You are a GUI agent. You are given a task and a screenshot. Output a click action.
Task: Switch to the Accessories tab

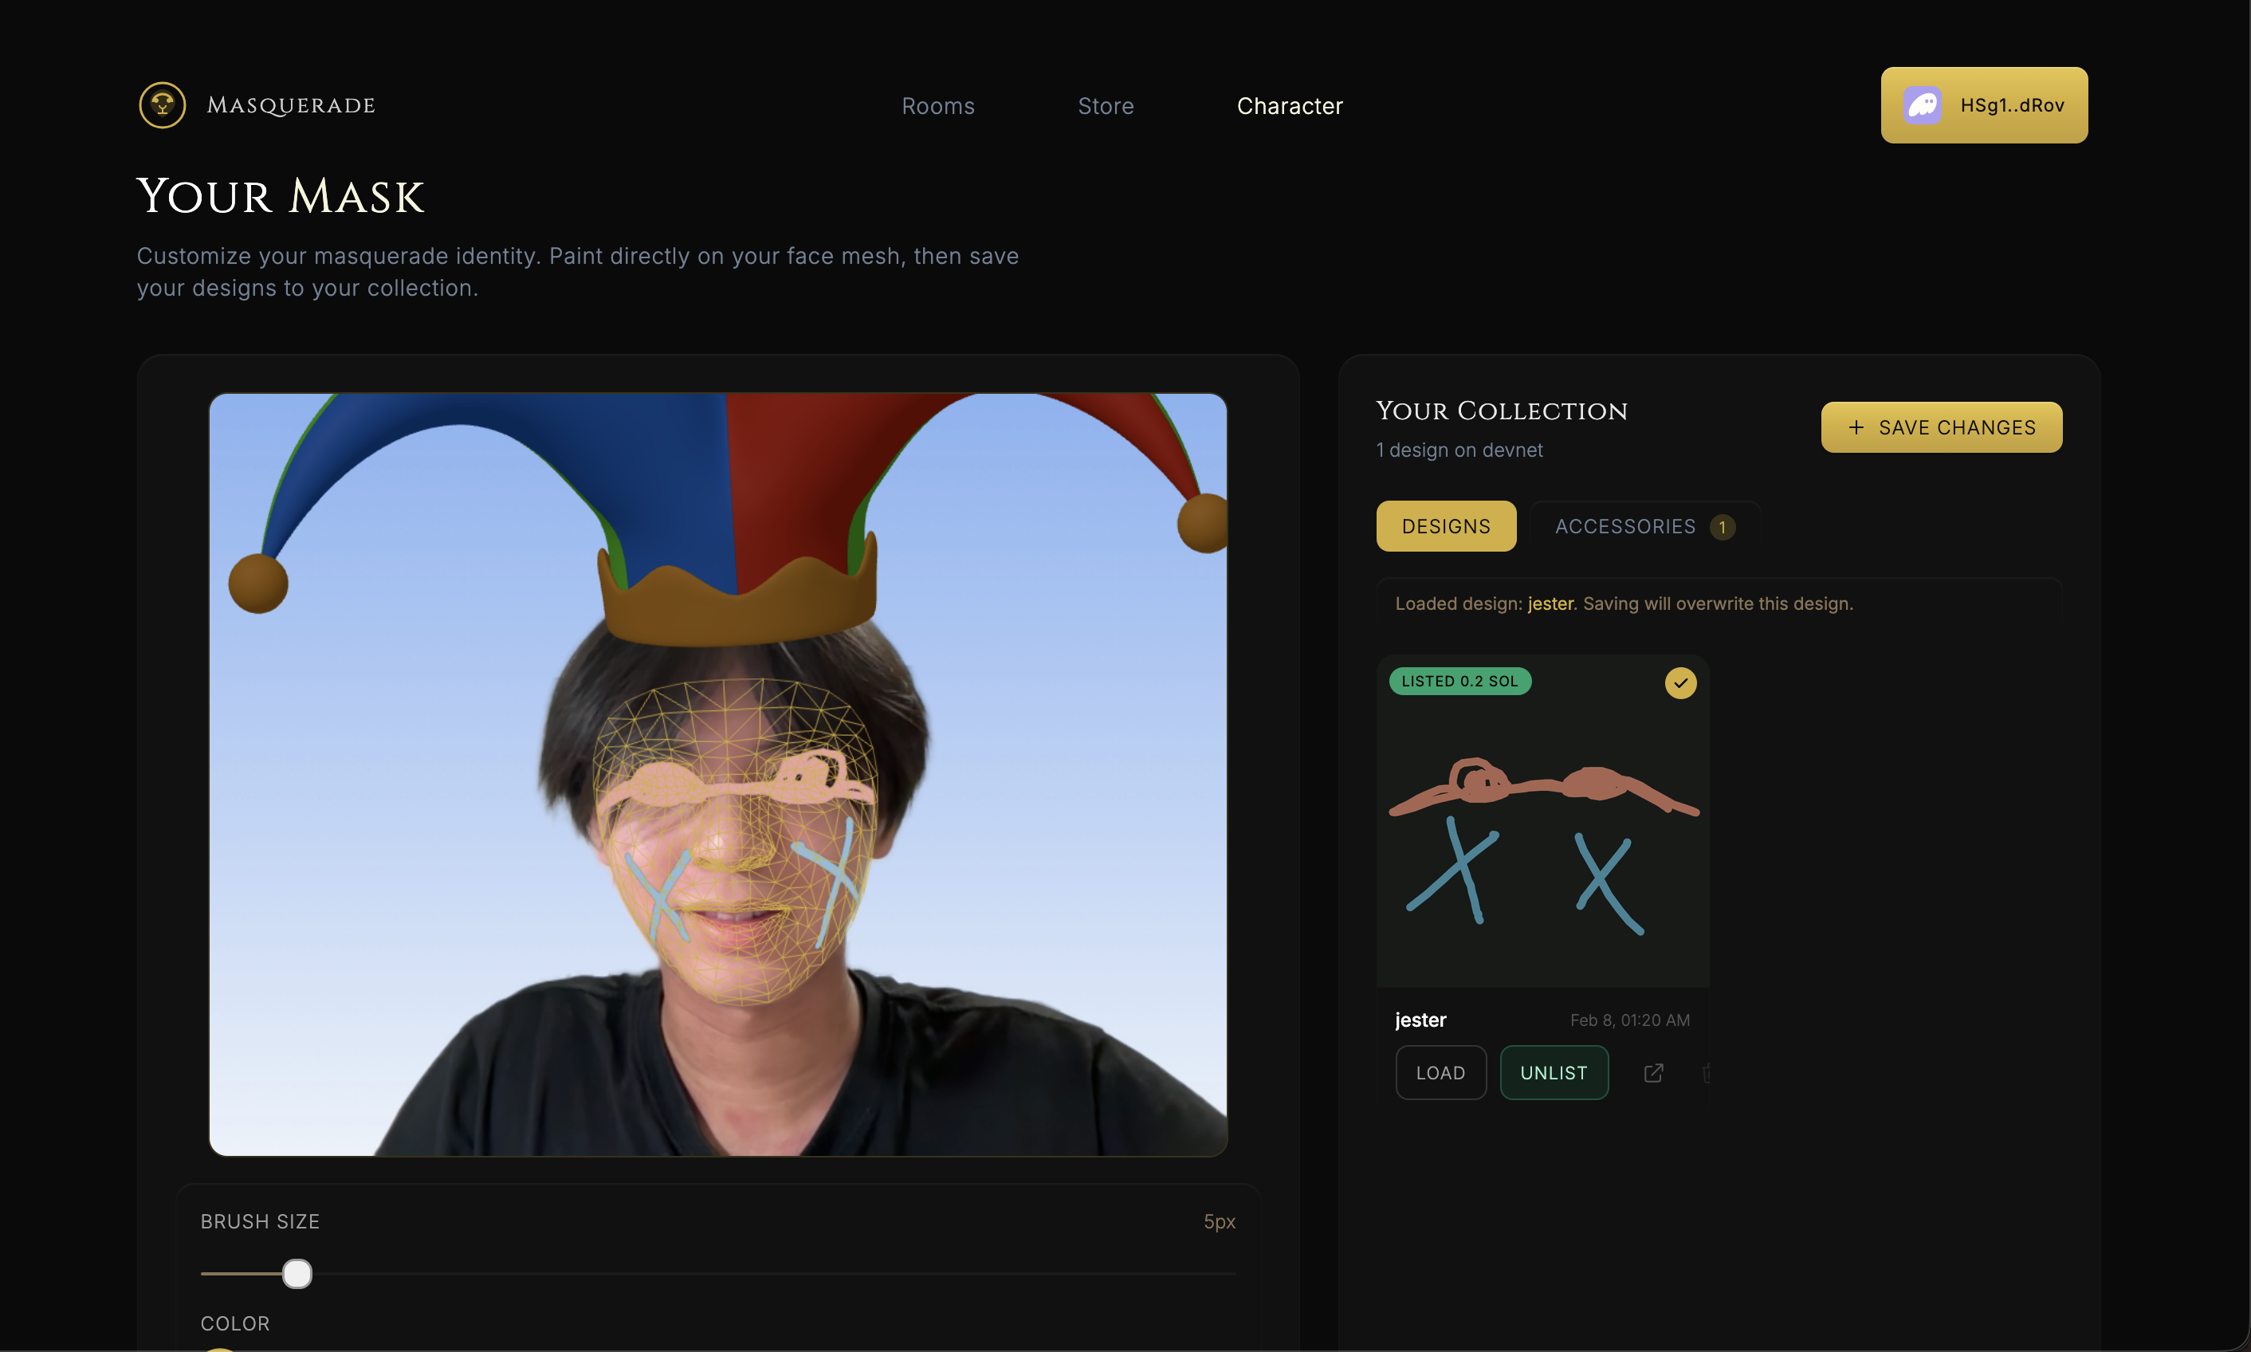1624,527
